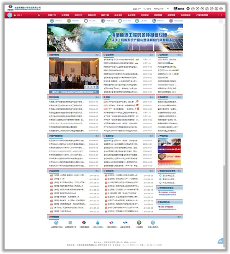The height and width of the screenshot is (254, 230).
Task: Expand the dropdown chevron beside 常用工作部
Action: [x=168, y=9]
